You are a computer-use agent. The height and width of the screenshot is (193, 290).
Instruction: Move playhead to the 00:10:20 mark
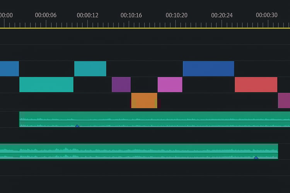(x=176, y=15)
